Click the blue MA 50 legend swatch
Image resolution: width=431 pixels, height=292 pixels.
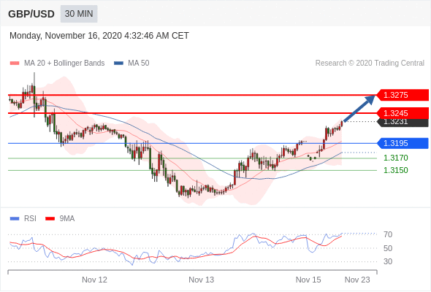click(x=118, y=64)
